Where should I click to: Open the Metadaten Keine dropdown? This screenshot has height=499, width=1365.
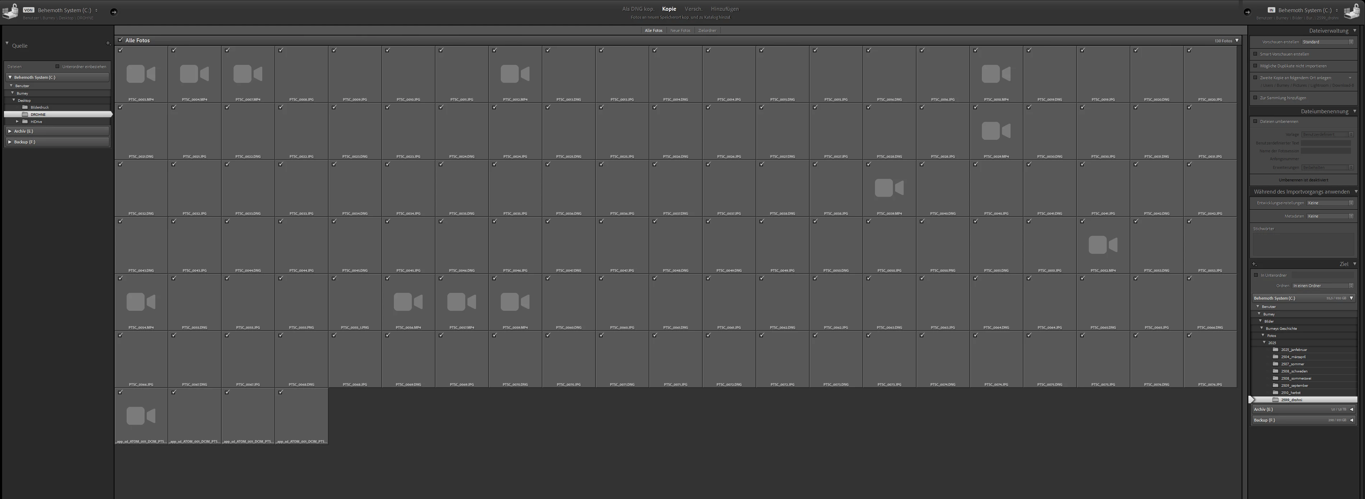(1329, 216)
